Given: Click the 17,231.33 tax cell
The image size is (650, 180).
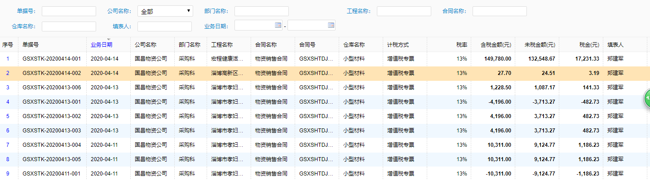Looking at the screenshot, I should point(587,58).
